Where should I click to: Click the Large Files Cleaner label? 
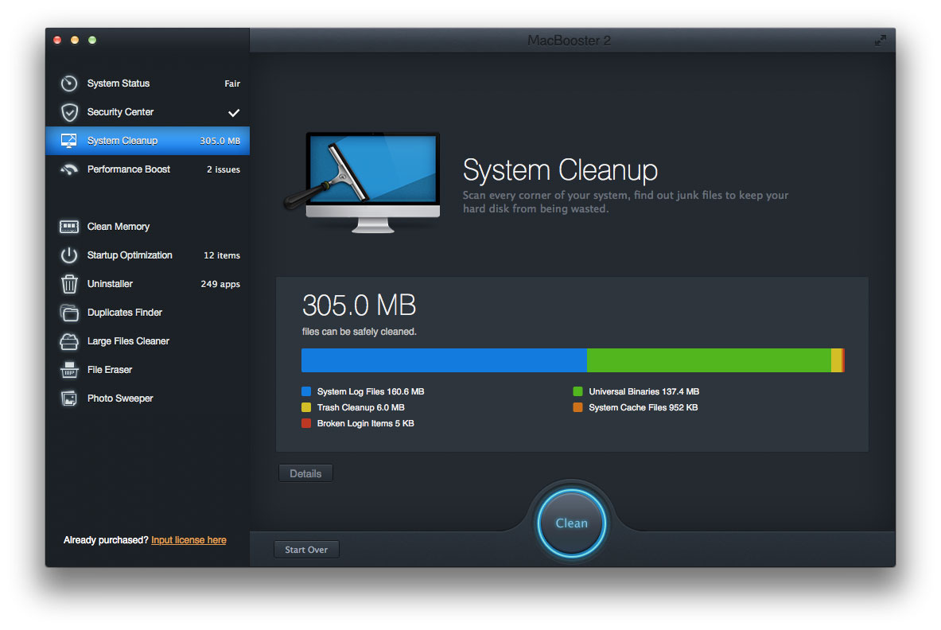(x=128, y=341)
